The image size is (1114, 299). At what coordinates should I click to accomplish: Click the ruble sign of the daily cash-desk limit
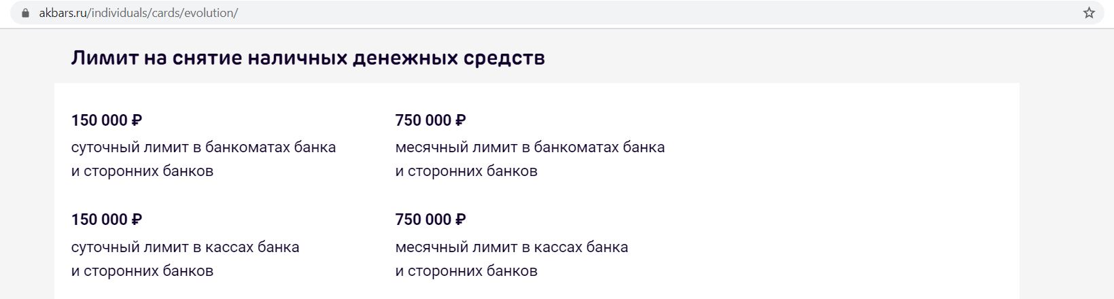pos(137,220)
